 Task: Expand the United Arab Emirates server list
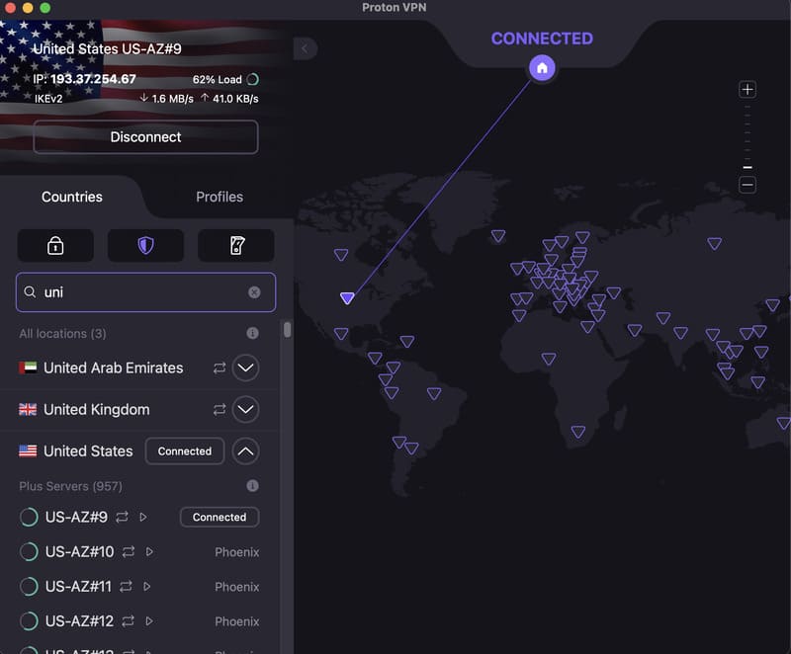coord(245,368)
